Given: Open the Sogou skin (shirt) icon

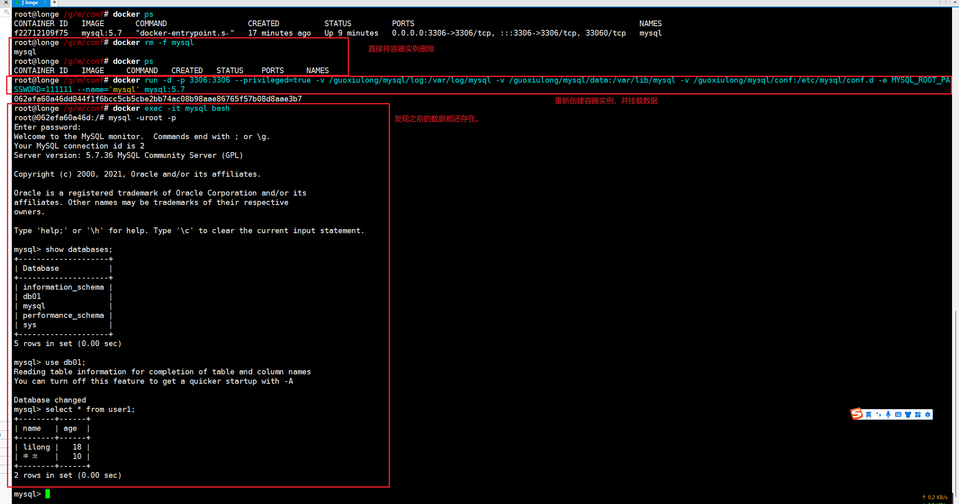Looking at the screenshot, I should tap(908, 414).
